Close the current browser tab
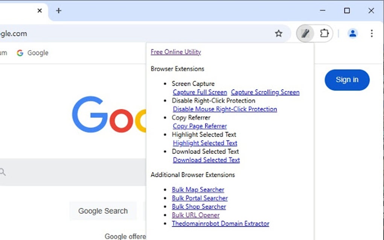384x240 pixels. pyautogui.click(x=40, y=11)
